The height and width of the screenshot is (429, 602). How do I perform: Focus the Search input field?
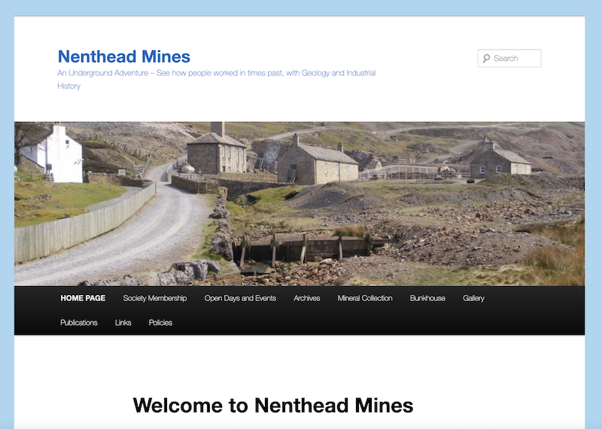[x=509, y=59]
